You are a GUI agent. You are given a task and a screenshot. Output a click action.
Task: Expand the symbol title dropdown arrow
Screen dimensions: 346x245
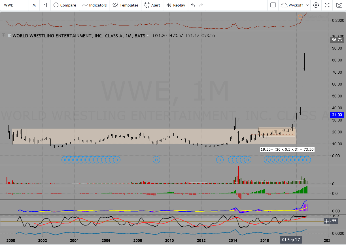(148, 36)
